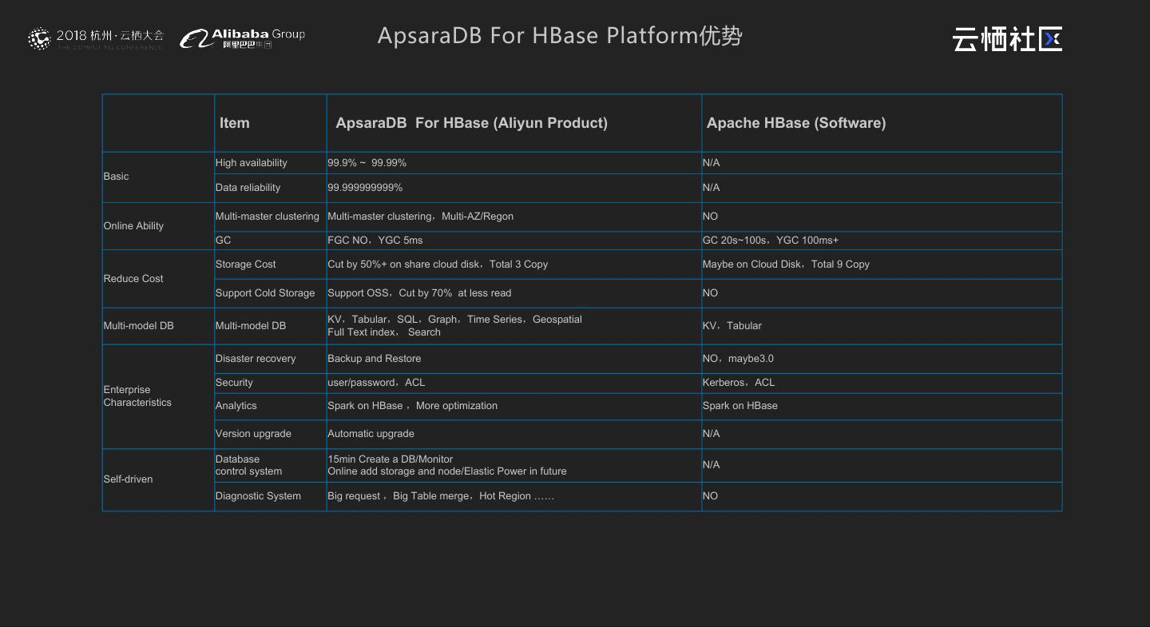1150x628 pixels.
Task: Click the Diagnostic System item cell
Action: (258, 496)
